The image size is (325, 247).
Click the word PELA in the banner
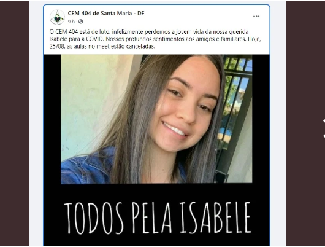(x=151, y=218)
